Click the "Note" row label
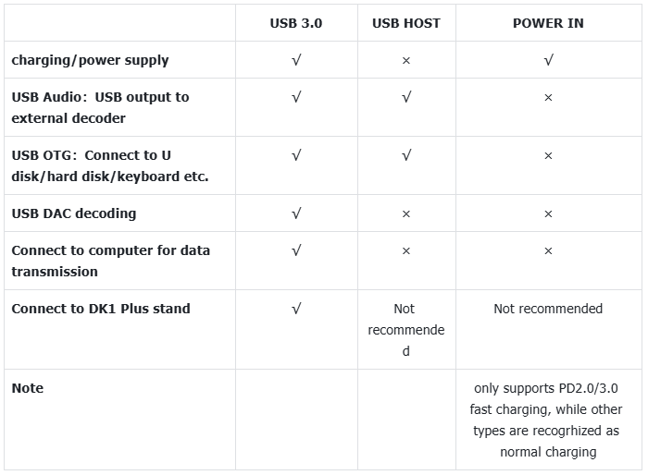648x475 pixels. 28,388
